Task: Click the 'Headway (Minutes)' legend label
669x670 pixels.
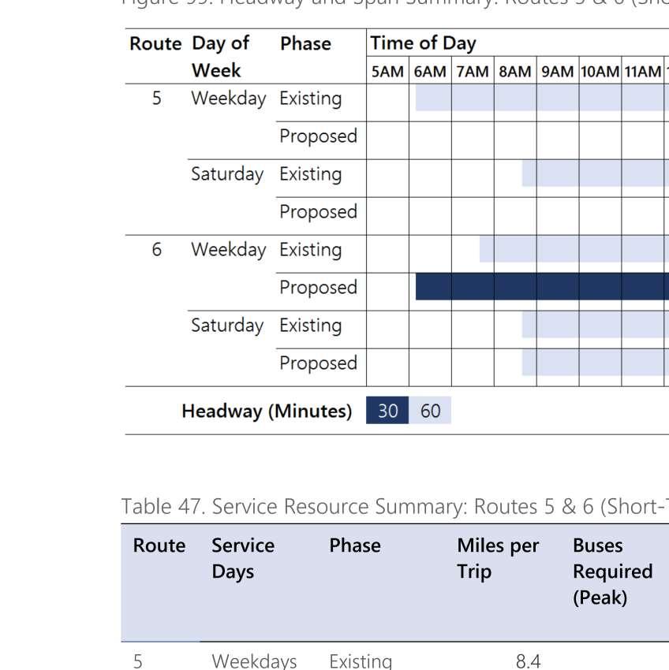Action: (266, 411)
